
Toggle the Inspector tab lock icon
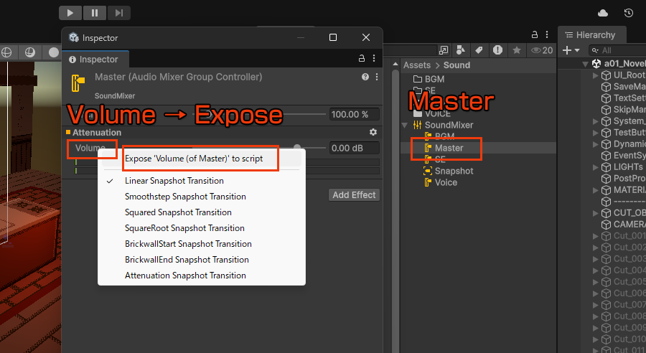(x=362, y=59)
